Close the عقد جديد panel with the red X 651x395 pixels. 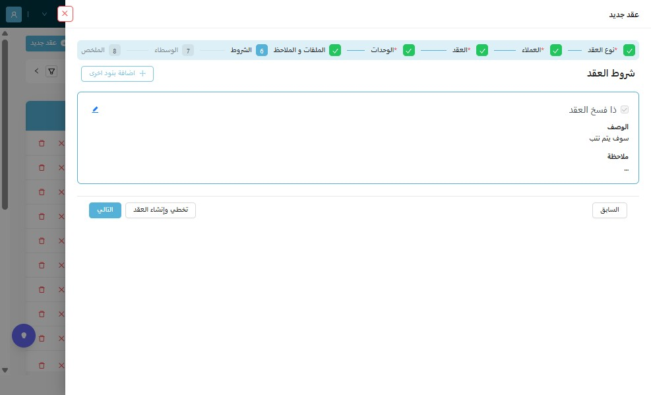tap(65, 14)
